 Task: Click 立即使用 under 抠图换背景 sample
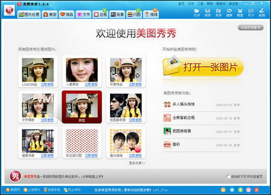pos(135,120)
